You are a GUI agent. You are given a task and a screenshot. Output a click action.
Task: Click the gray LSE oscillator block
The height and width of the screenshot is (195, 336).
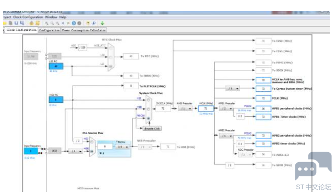tap(55, 56)
